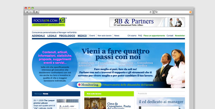Open The Lawyer premia LabLaw article

[x=44, y=102]
